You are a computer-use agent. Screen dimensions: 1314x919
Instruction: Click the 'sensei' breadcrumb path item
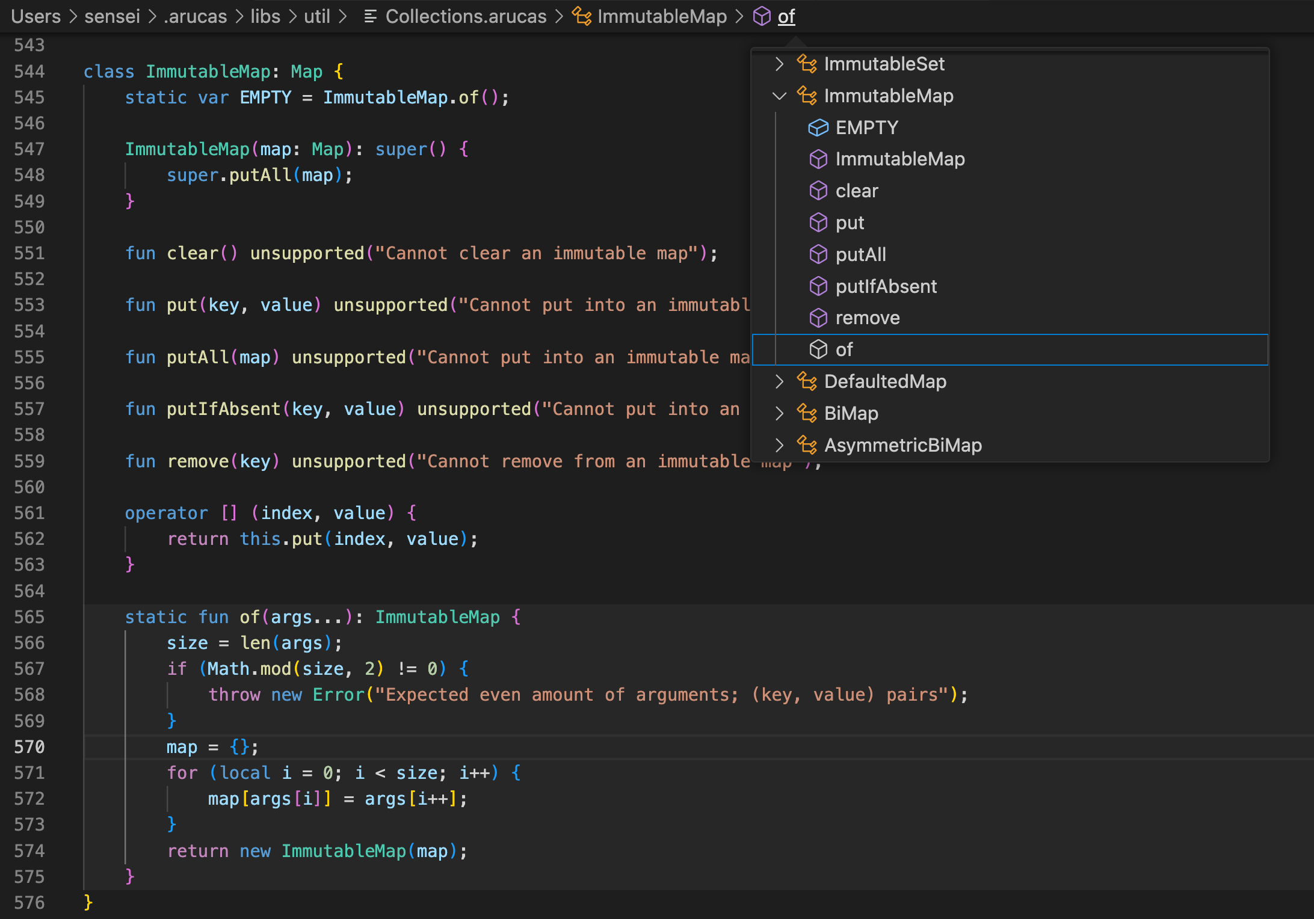point(112,16)
